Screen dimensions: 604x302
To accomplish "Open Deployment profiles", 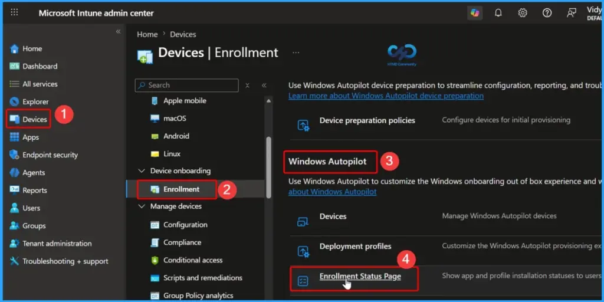I will [x=355, y=246].
